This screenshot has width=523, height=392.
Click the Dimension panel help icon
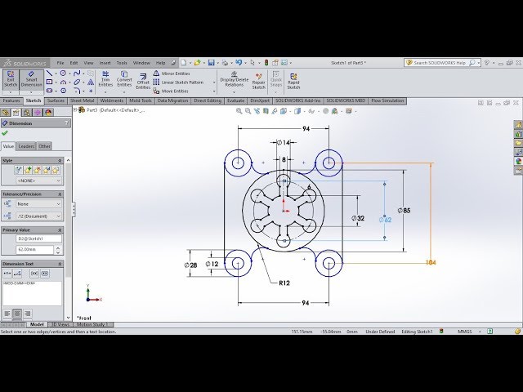(66, 123)
